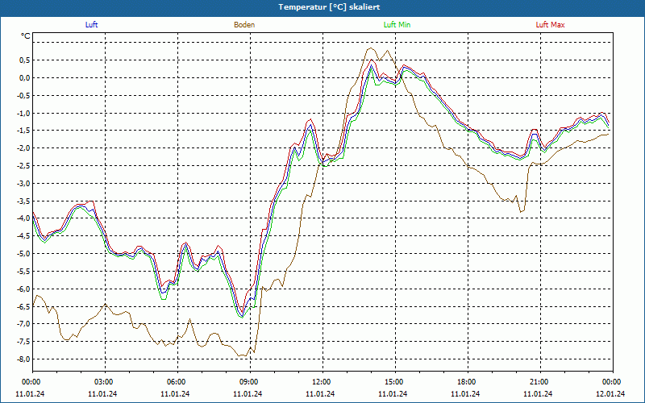Click the '06:00' time axis label
This screenshot has height=403, width=645.
click(177, 382)
